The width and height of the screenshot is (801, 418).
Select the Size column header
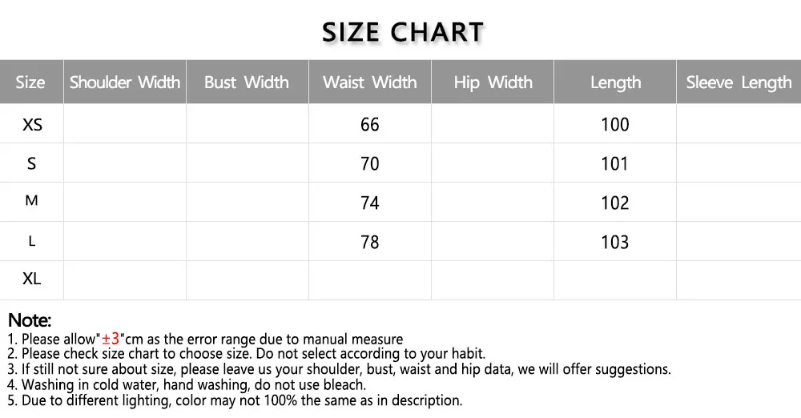[x=30, y=82]
